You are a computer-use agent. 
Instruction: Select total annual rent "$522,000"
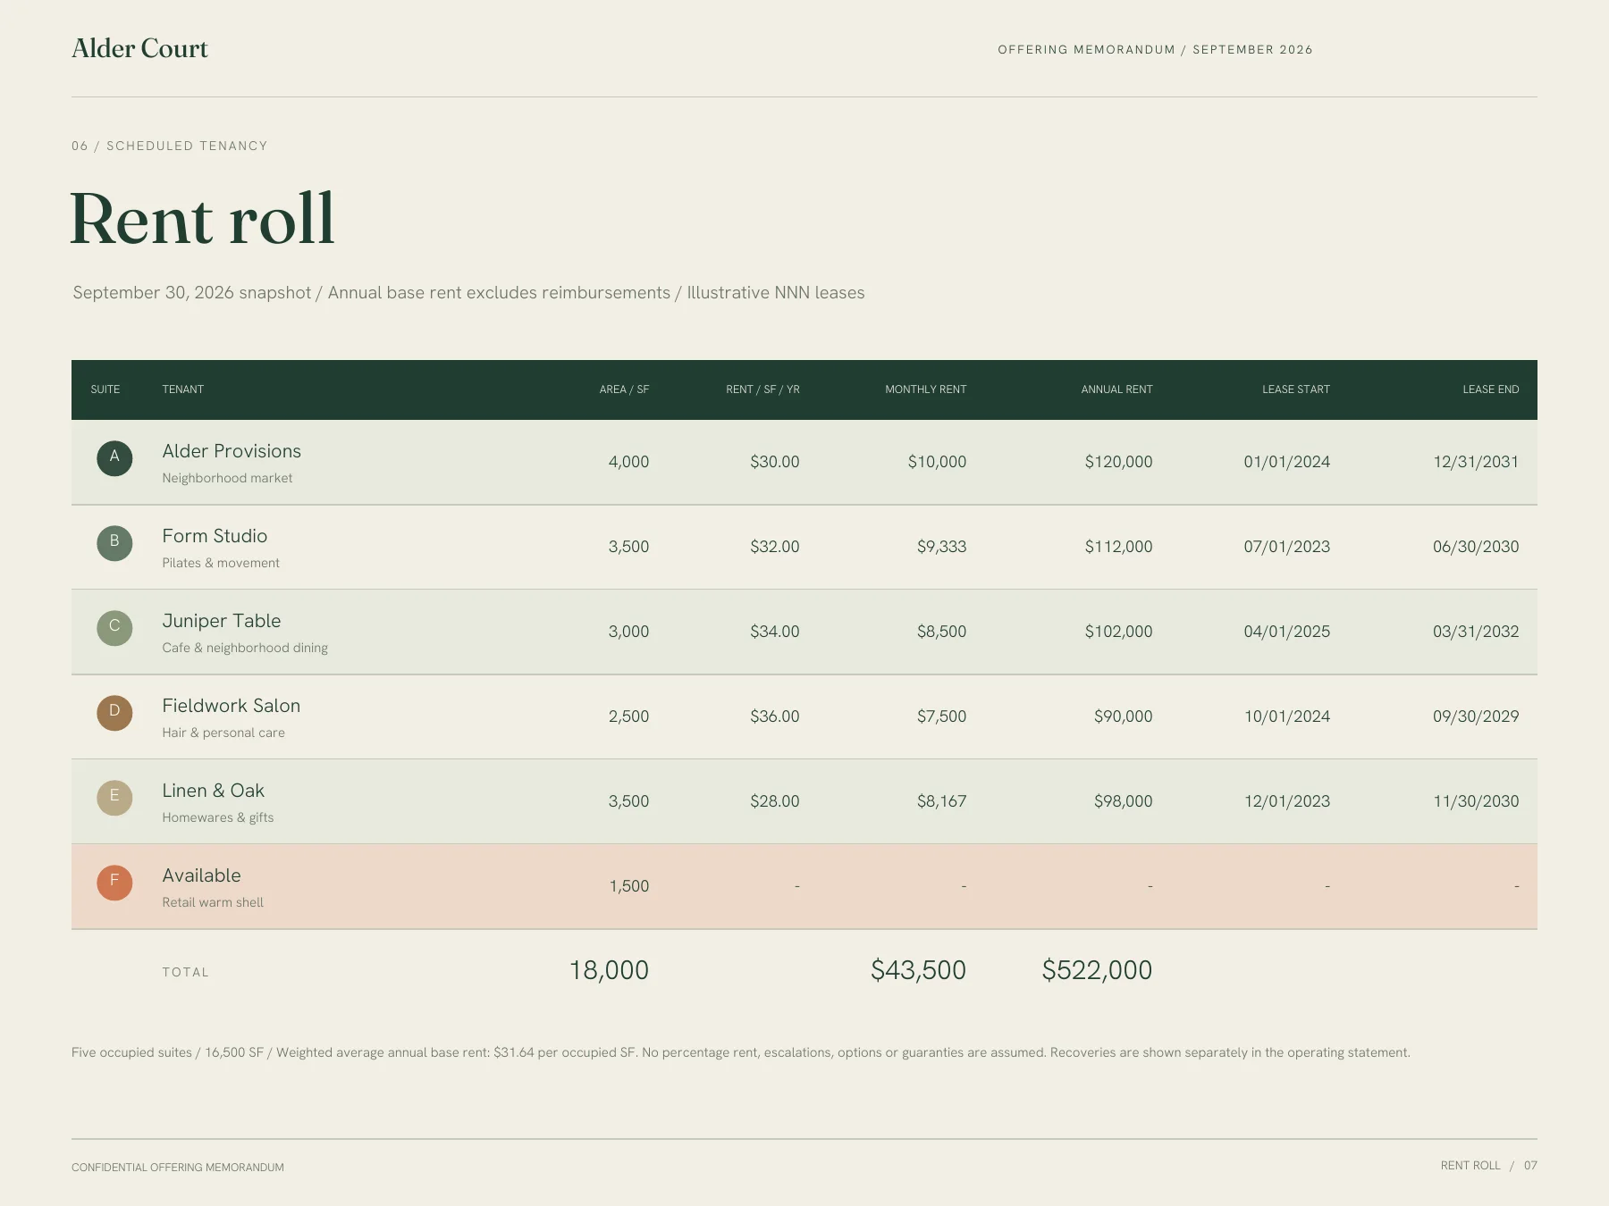pyautogui.click(x=1097, y=970)
